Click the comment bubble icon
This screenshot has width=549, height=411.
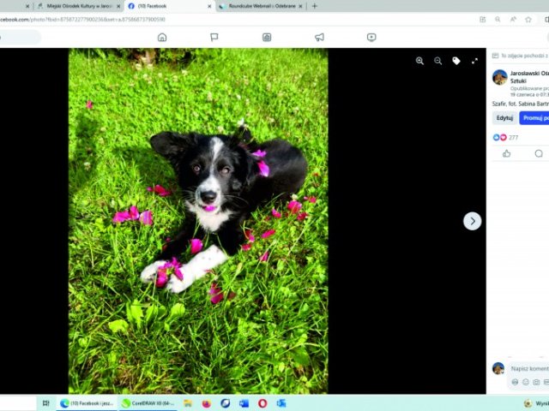click(x=539, y=153)
